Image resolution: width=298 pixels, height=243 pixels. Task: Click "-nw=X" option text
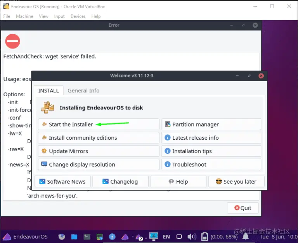coord(16,149)
